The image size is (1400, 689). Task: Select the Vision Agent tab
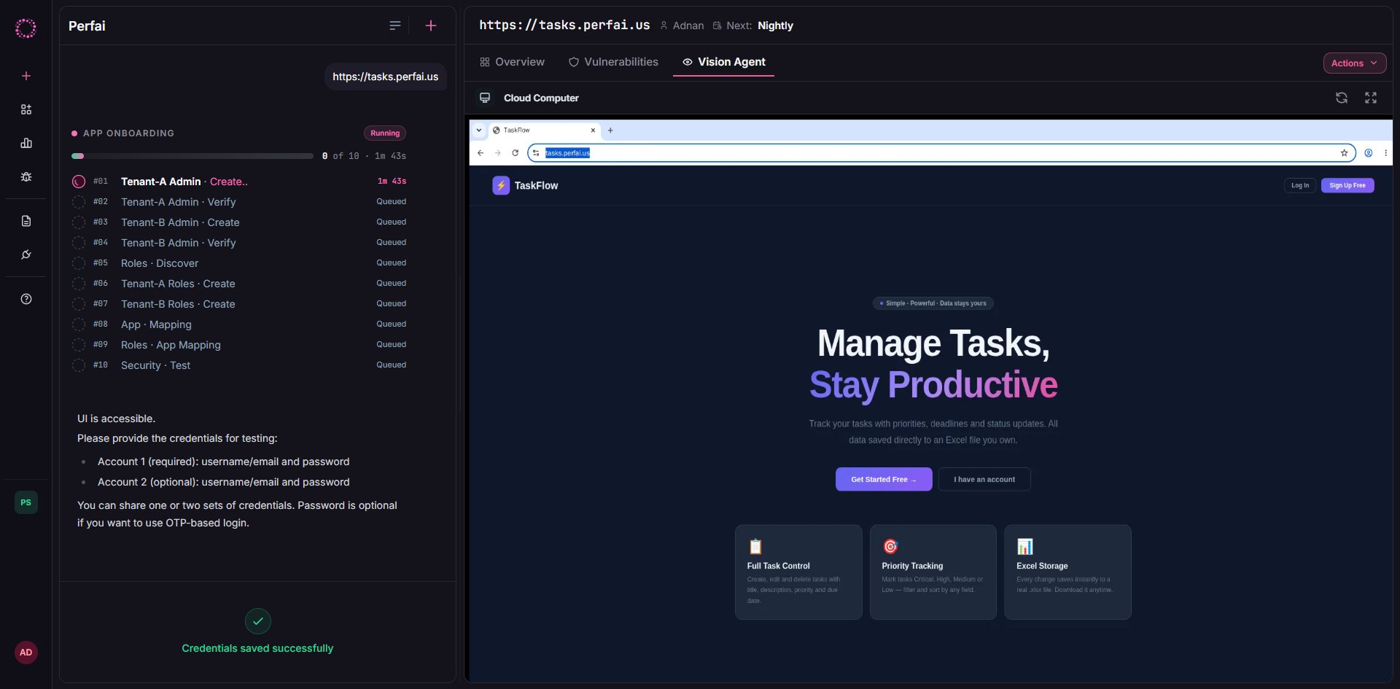(x=723, y=62)
